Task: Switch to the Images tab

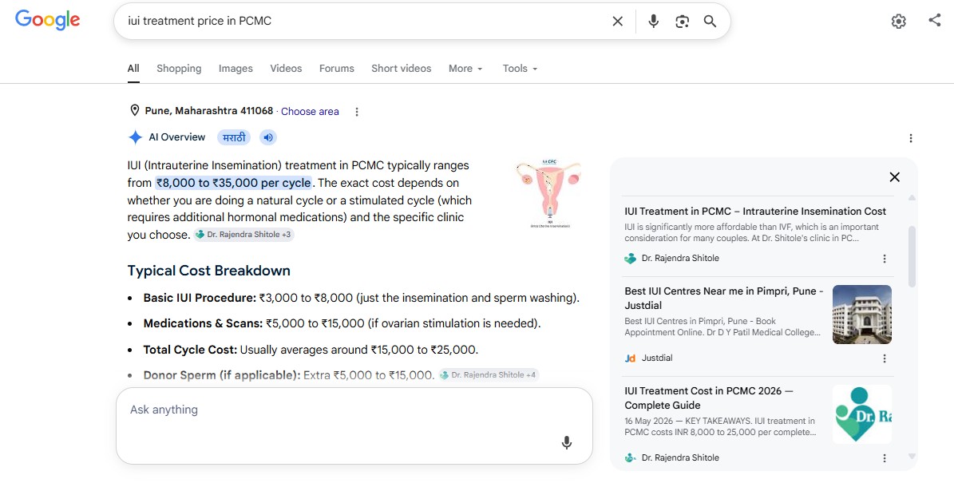Action: [236, 69]
